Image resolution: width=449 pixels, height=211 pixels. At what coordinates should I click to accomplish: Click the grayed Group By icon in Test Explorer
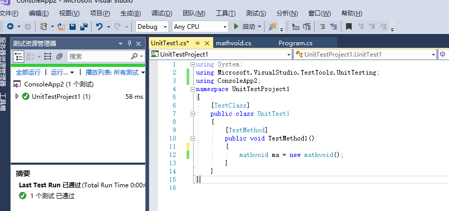coord(31,57)
